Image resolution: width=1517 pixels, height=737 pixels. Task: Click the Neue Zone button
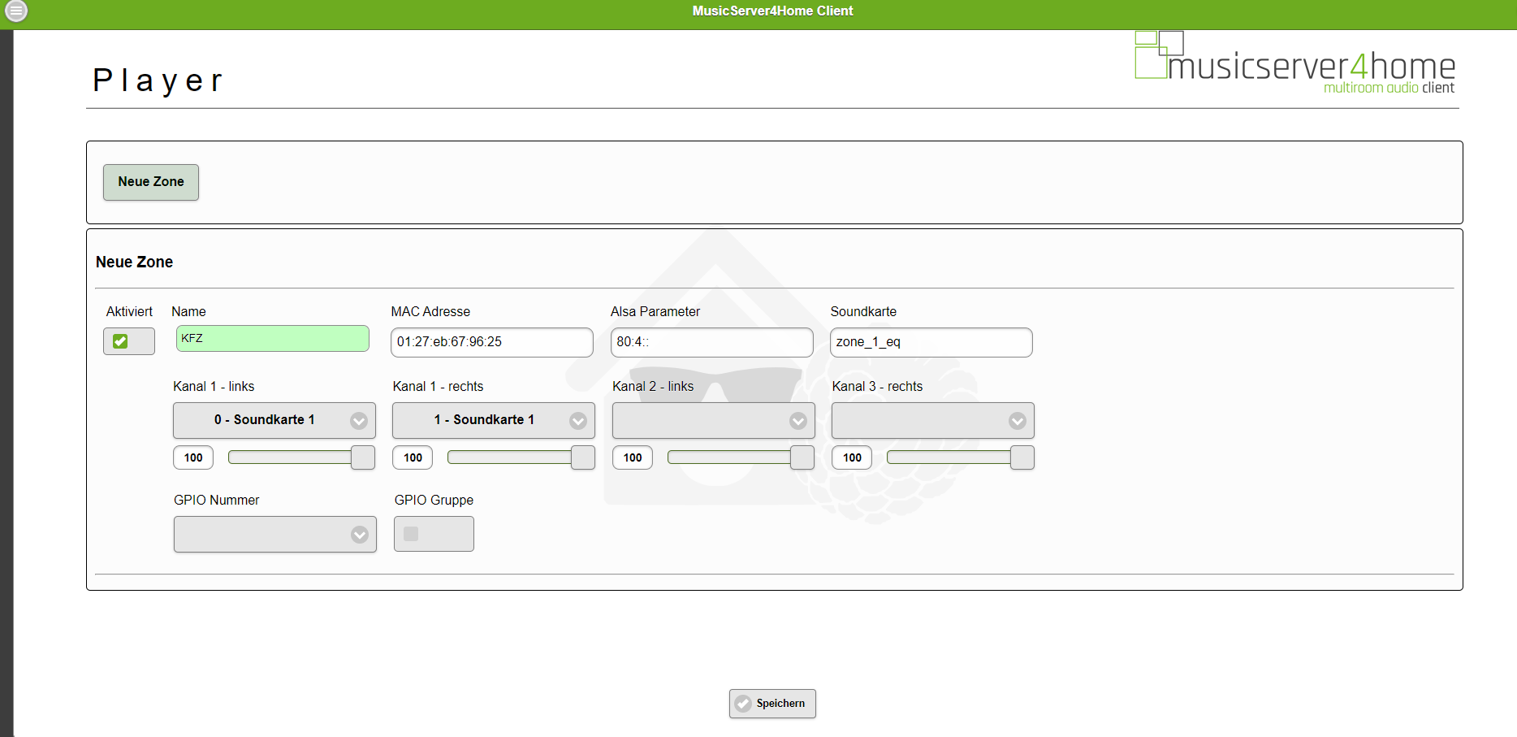coord(151,182)
